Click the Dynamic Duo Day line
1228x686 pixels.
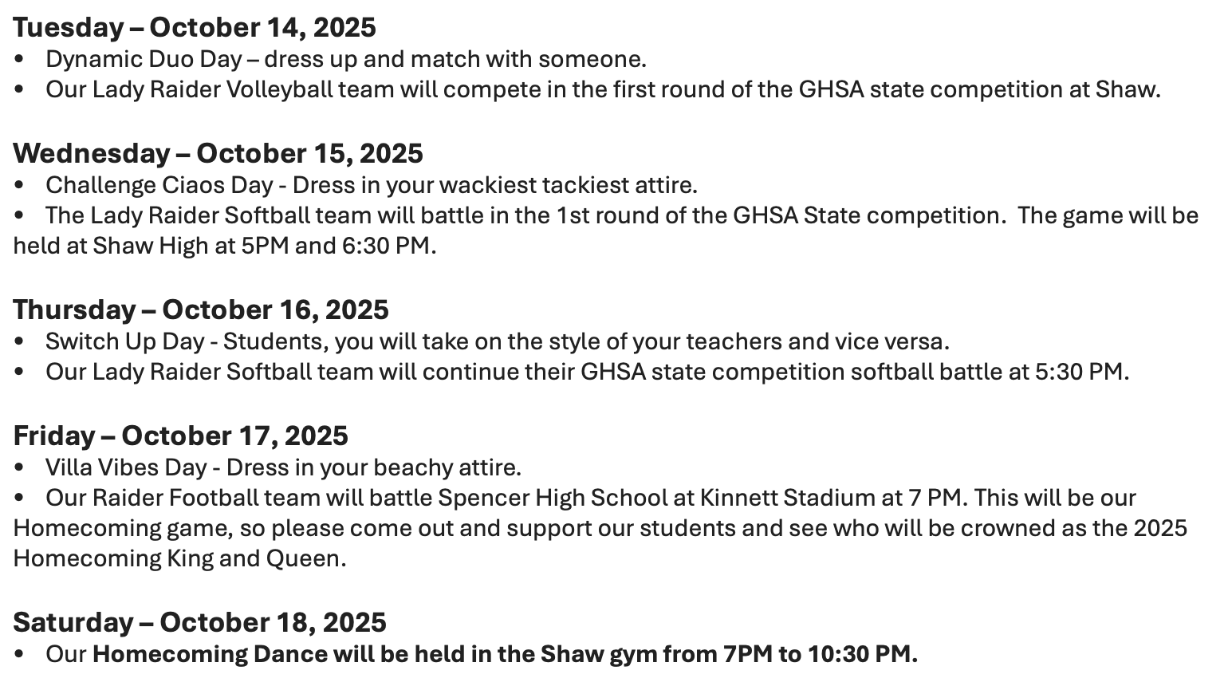[x=345, y=59]
